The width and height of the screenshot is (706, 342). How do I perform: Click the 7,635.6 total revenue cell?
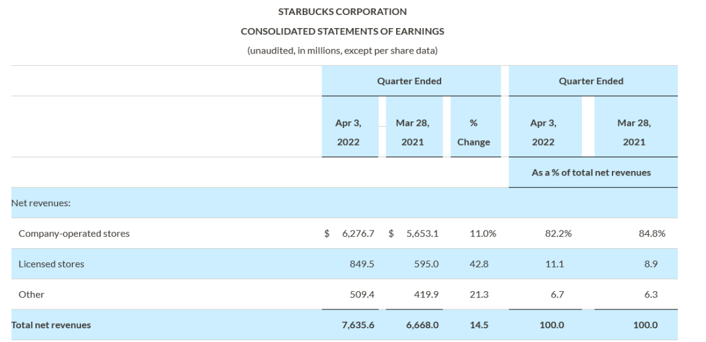click(358, 325)
